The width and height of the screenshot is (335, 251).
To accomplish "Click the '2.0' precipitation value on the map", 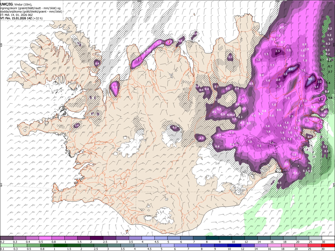I will point(278,80).
